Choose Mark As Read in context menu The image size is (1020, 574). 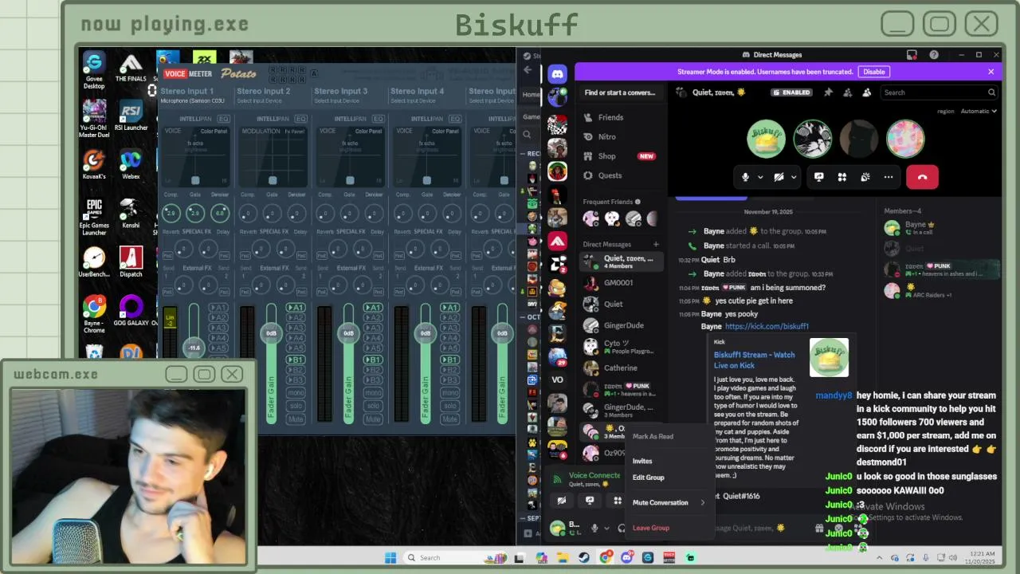coord(653,436)
